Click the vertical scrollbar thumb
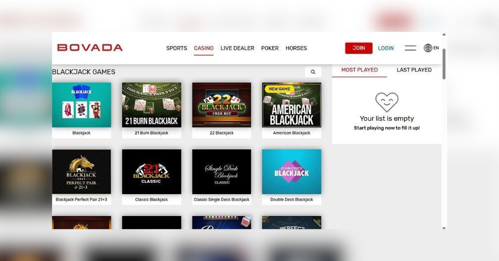Image resolution: width=499 pixels, height=261 pixels. (x=444, y=64)
